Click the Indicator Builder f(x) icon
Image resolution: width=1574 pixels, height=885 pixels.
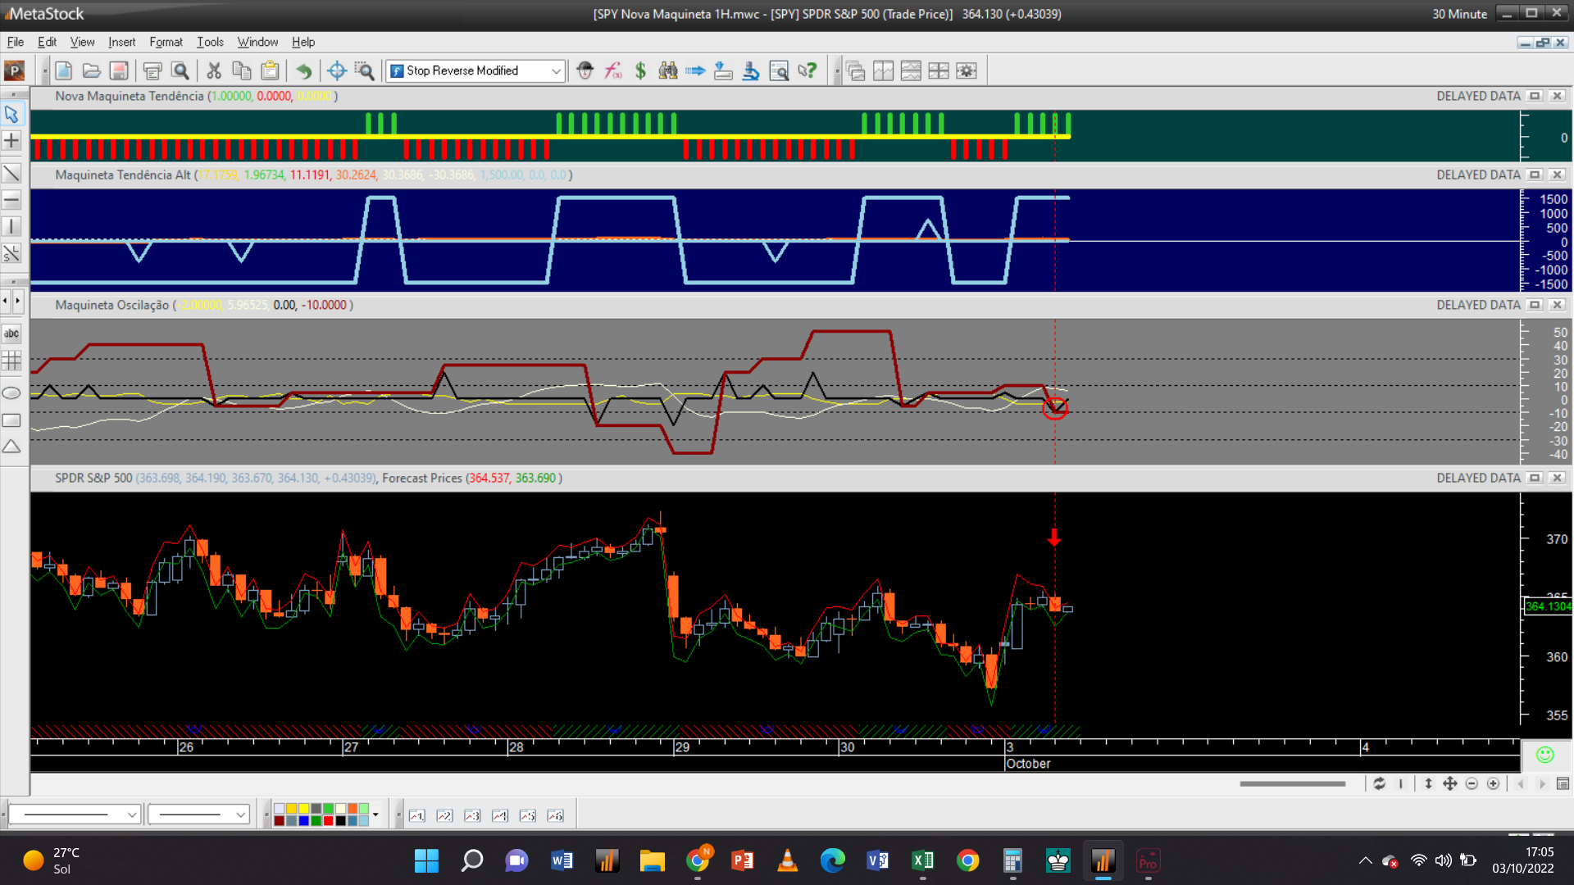pos(613,71)
